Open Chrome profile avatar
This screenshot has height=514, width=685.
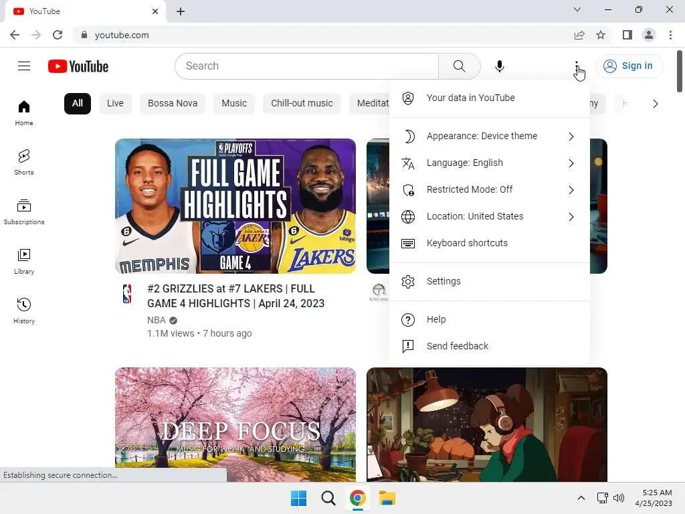(649, 35)
